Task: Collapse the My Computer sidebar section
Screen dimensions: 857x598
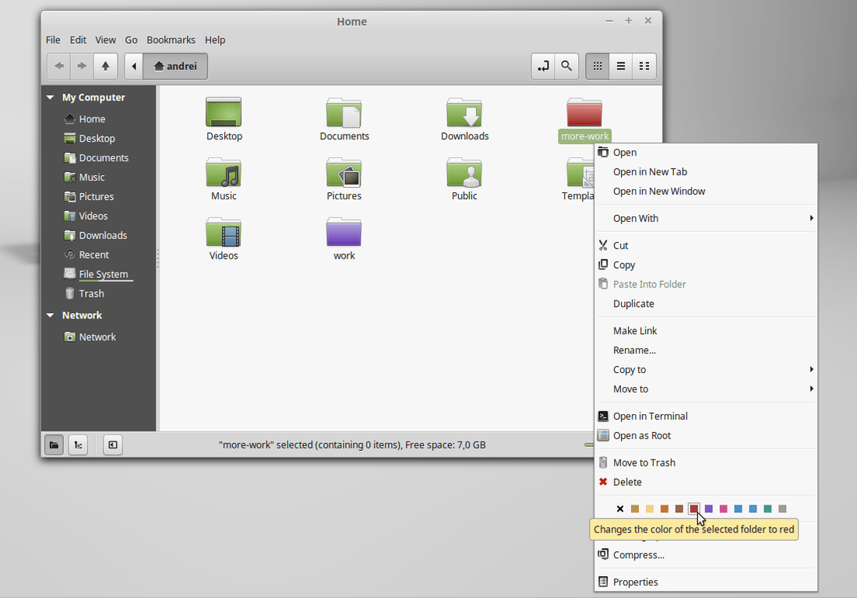Action: click(50, 97)
